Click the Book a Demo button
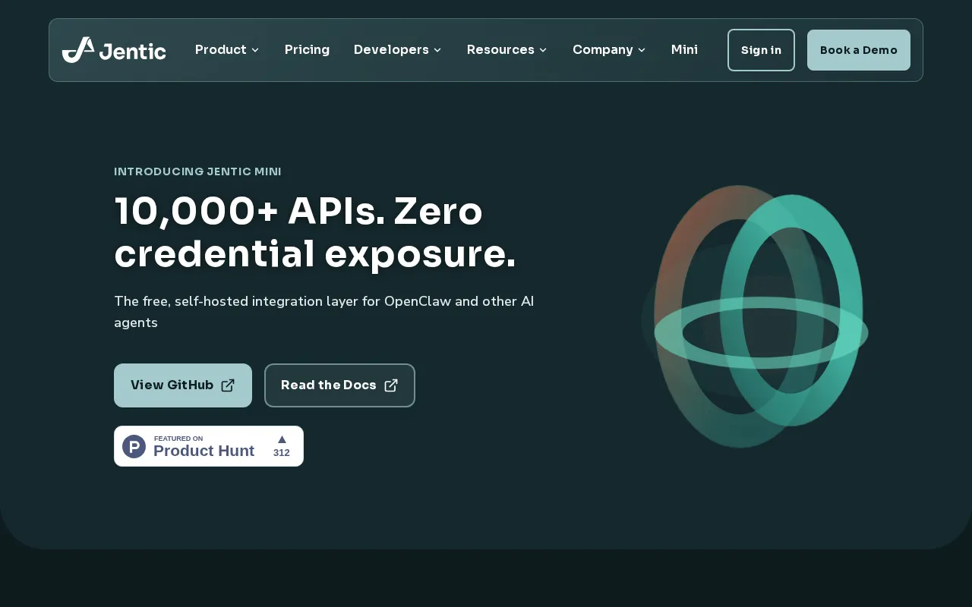Image resolution: width=972 pixels, height=607 pixels. tap(859, 50)
